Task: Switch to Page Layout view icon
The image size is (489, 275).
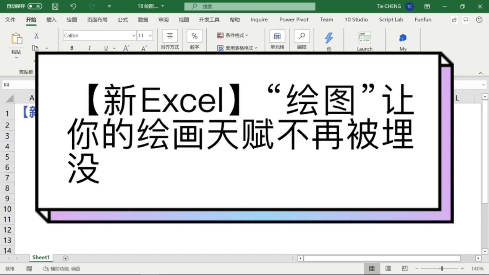Action: pyautogui.click(x=389, y=269)
